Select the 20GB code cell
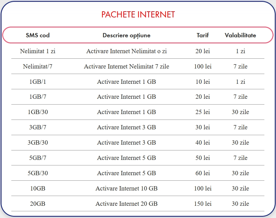This screenshot has height=218, width=276. coord(38,204)
